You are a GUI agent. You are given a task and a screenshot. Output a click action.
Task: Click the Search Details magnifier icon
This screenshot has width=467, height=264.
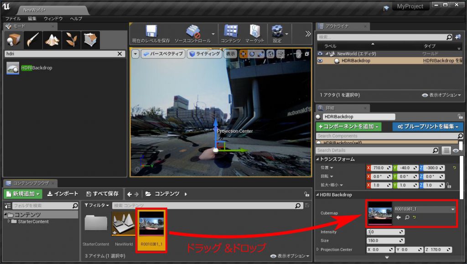[x=436, y=150]
